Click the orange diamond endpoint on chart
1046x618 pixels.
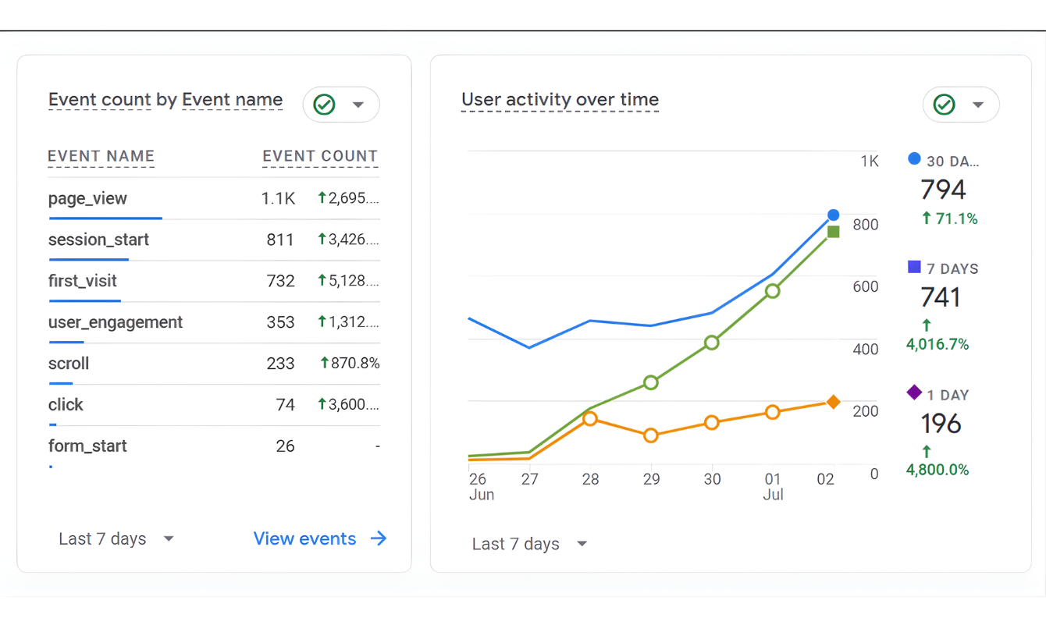coord(833,402)
